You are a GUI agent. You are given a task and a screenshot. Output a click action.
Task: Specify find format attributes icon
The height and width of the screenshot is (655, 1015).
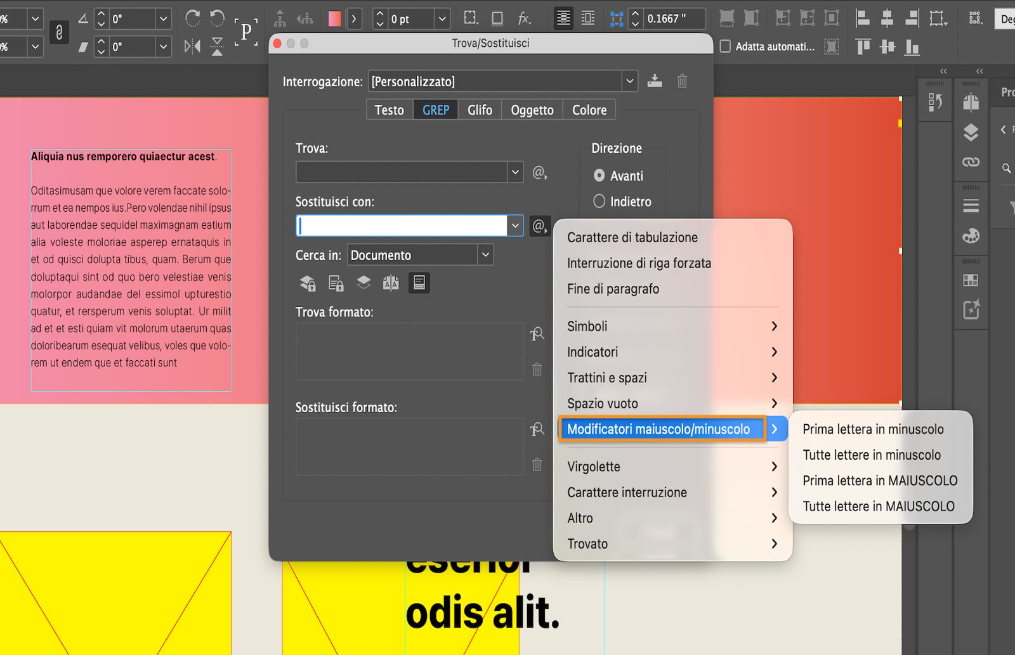point(537,334)
